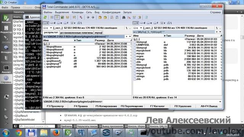Screen dimensions: 244x137
Task: Select drive c button in left panel
Action: click(x=46, y=23)
